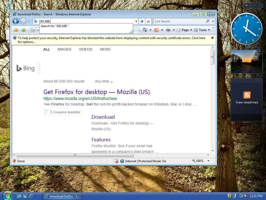Expand the Print options dropdown arrow
Viewport: 266px width, 200px height.
(x=174, y=30)
